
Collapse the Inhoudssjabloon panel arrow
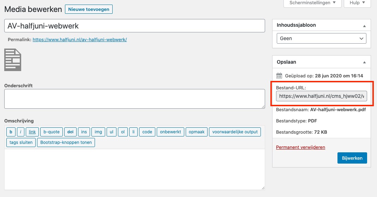pyautogui.click(x=365, y=26)
